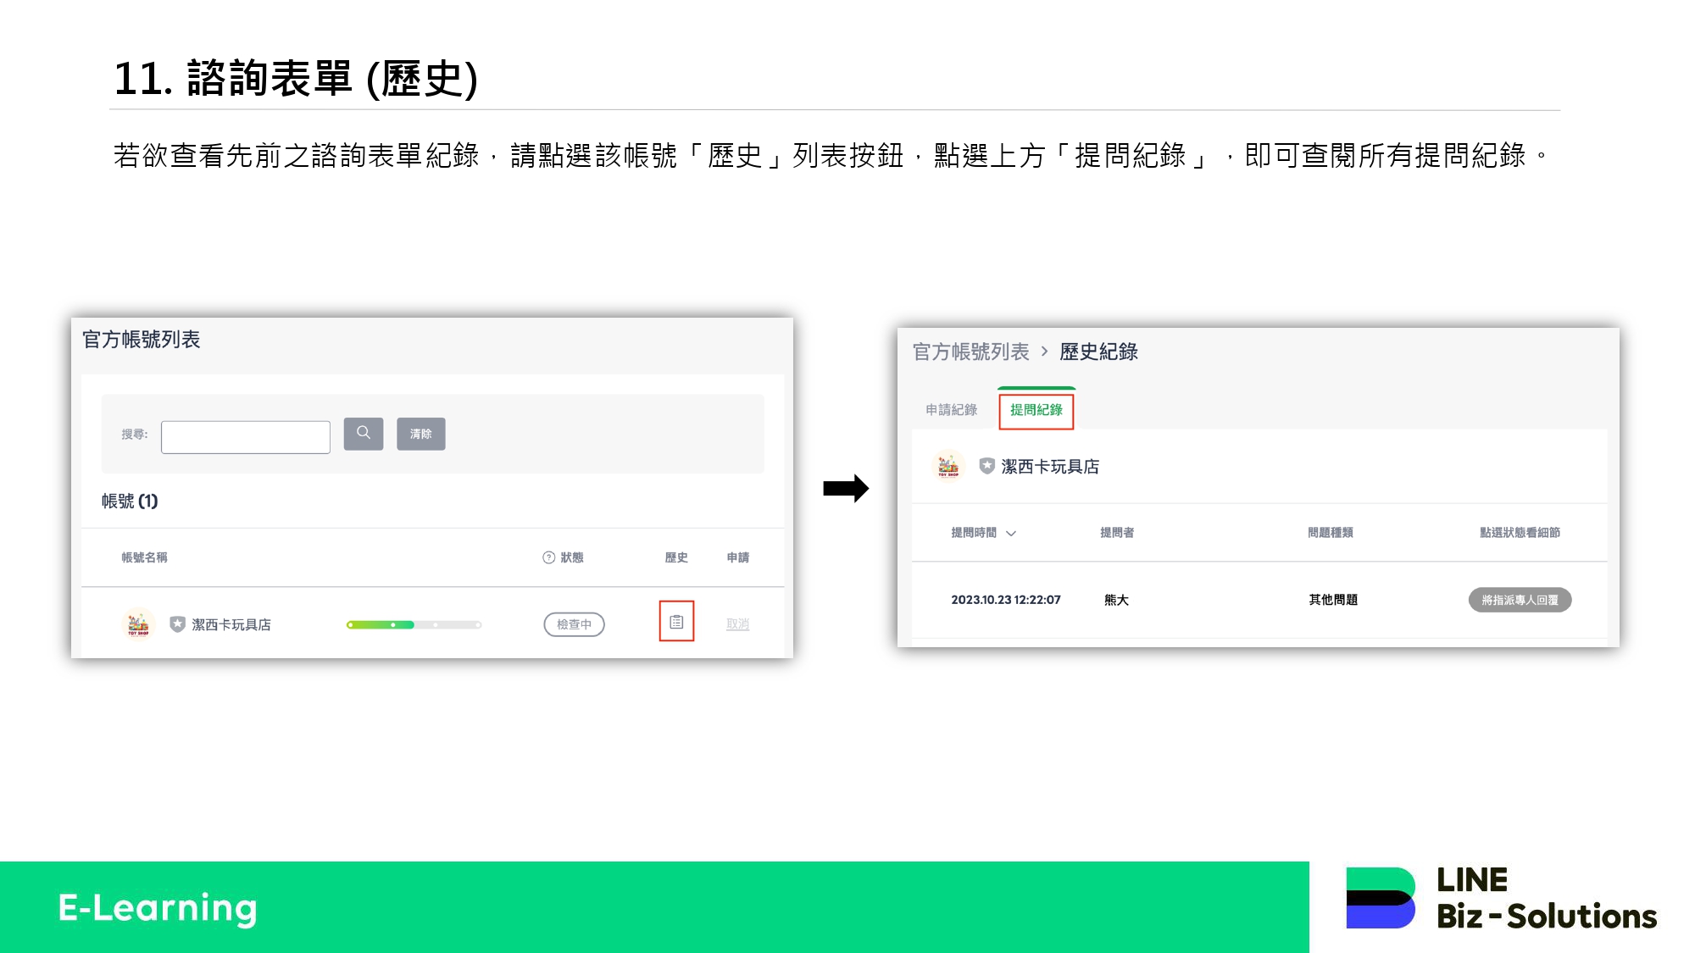Click shield badge icon in history panel header

click(986, 466)
